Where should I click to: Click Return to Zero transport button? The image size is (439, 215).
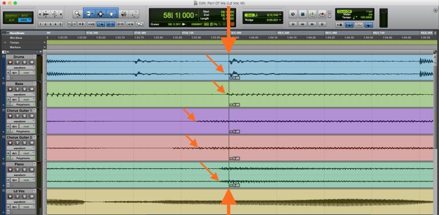click(x=293, y=25)
